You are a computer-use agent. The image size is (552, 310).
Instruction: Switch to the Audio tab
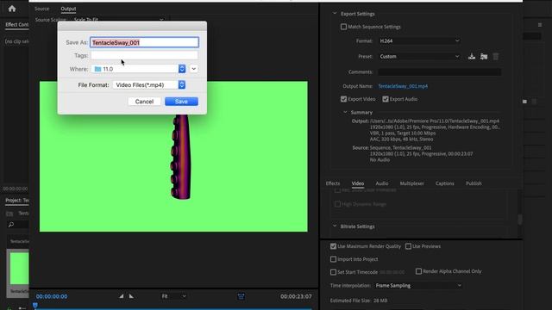[382, 183]
